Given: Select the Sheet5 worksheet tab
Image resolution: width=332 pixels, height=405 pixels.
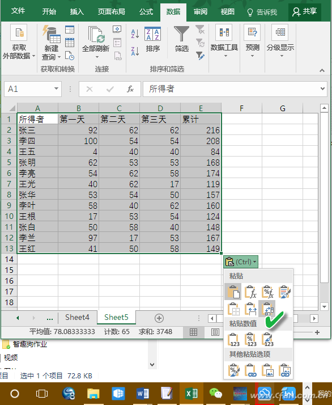Looking at the screenshot, I should [x=116, y=317].
